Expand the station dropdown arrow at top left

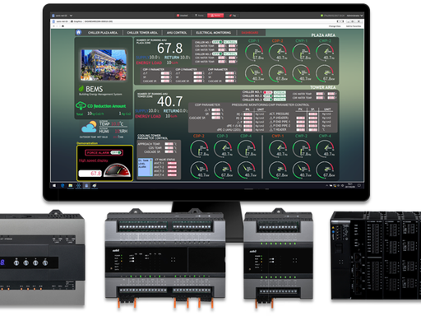coord(71,16)
